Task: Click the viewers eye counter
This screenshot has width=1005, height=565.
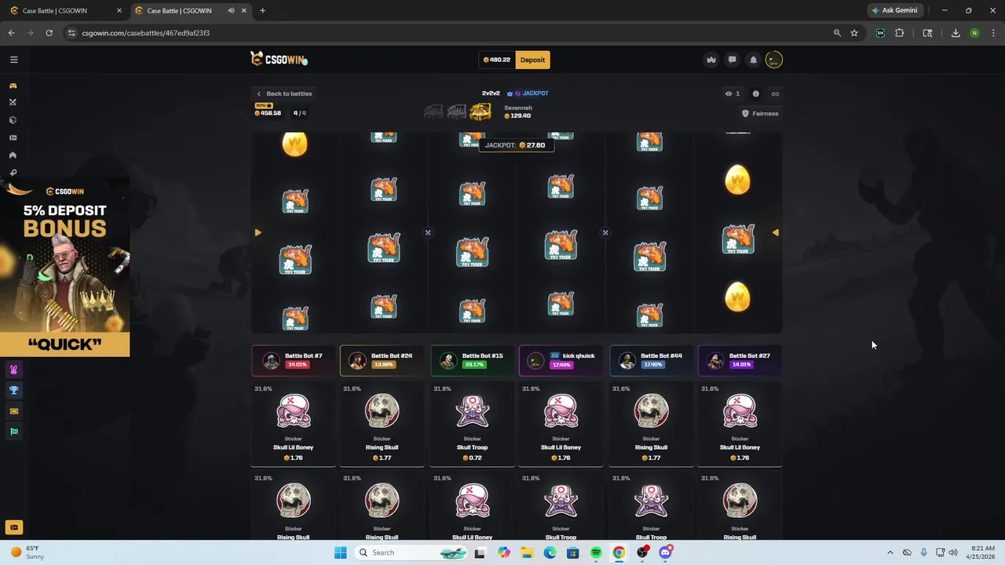Action: (x=733, y=93)
